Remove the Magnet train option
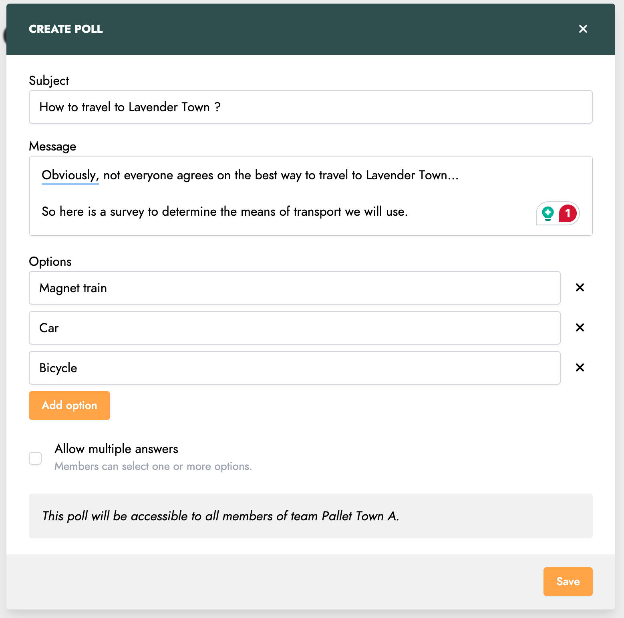624x618 pixels. click(x=580, y=287)
